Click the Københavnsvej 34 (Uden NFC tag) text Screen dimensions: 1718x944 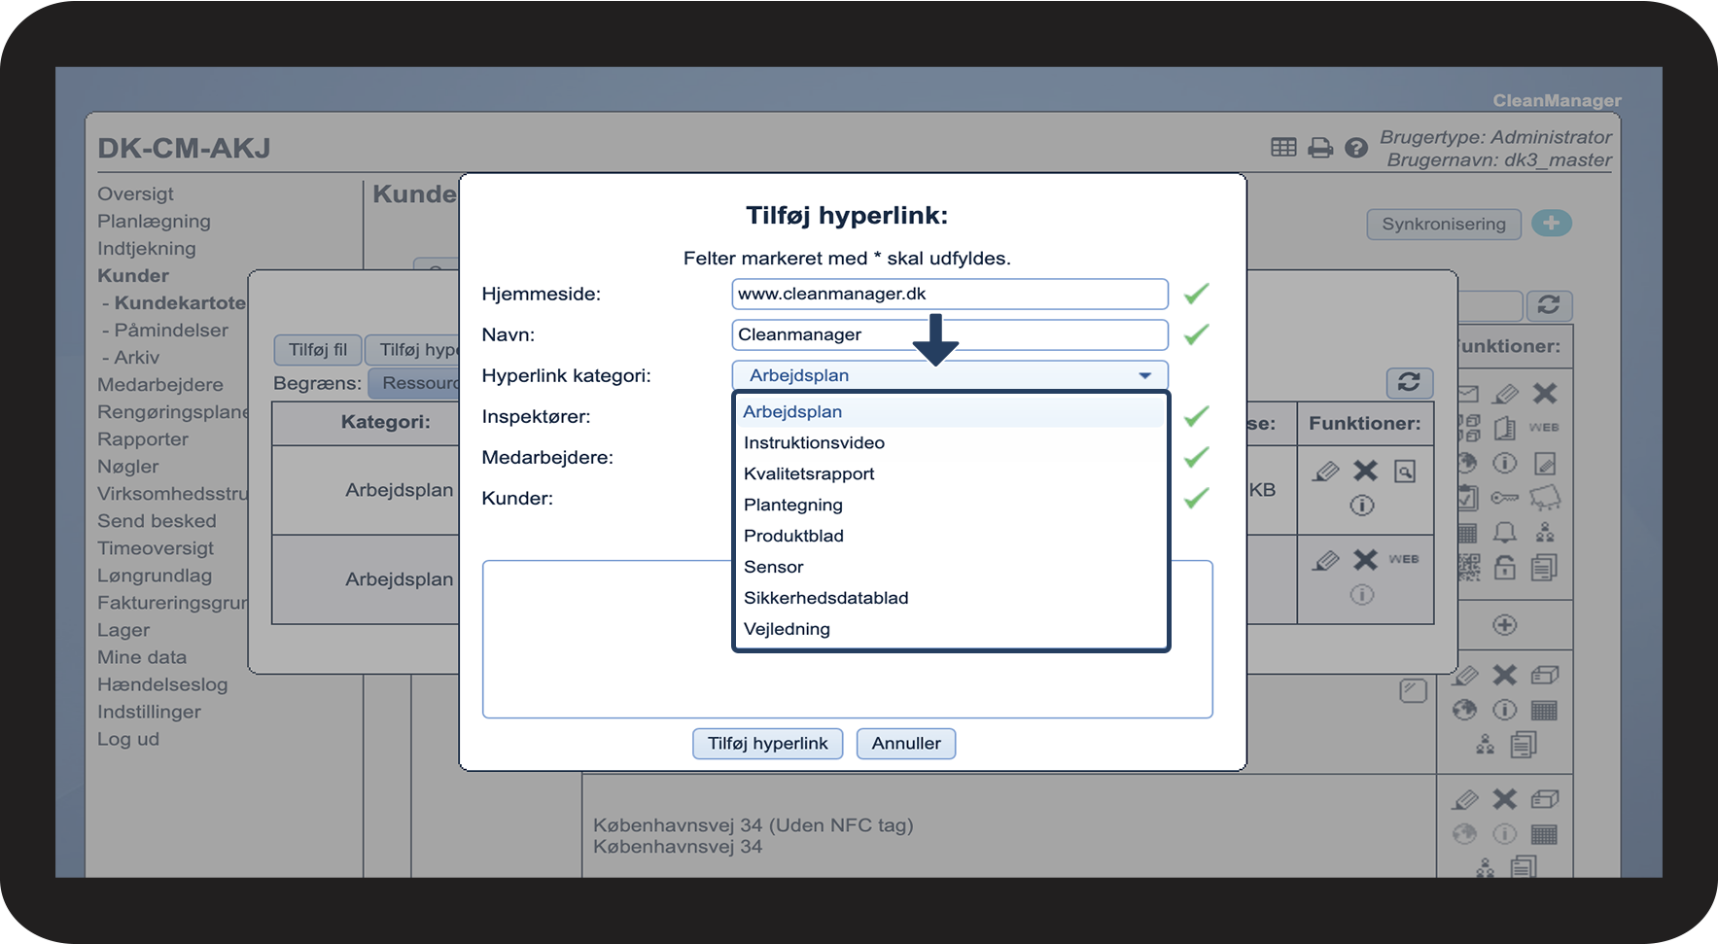(754, 824)
